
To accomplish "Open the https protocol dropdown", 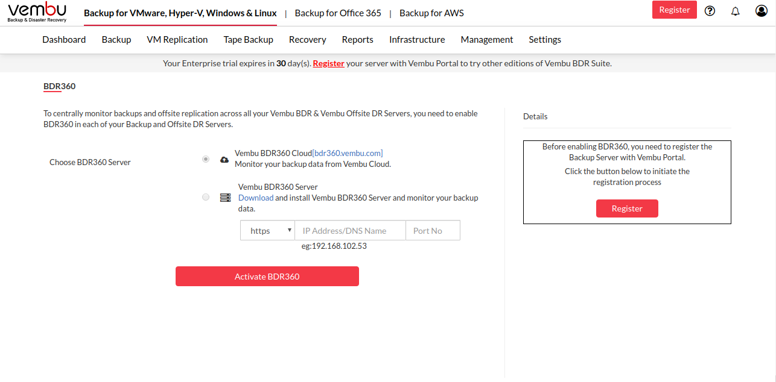I will tap(267, 230).
